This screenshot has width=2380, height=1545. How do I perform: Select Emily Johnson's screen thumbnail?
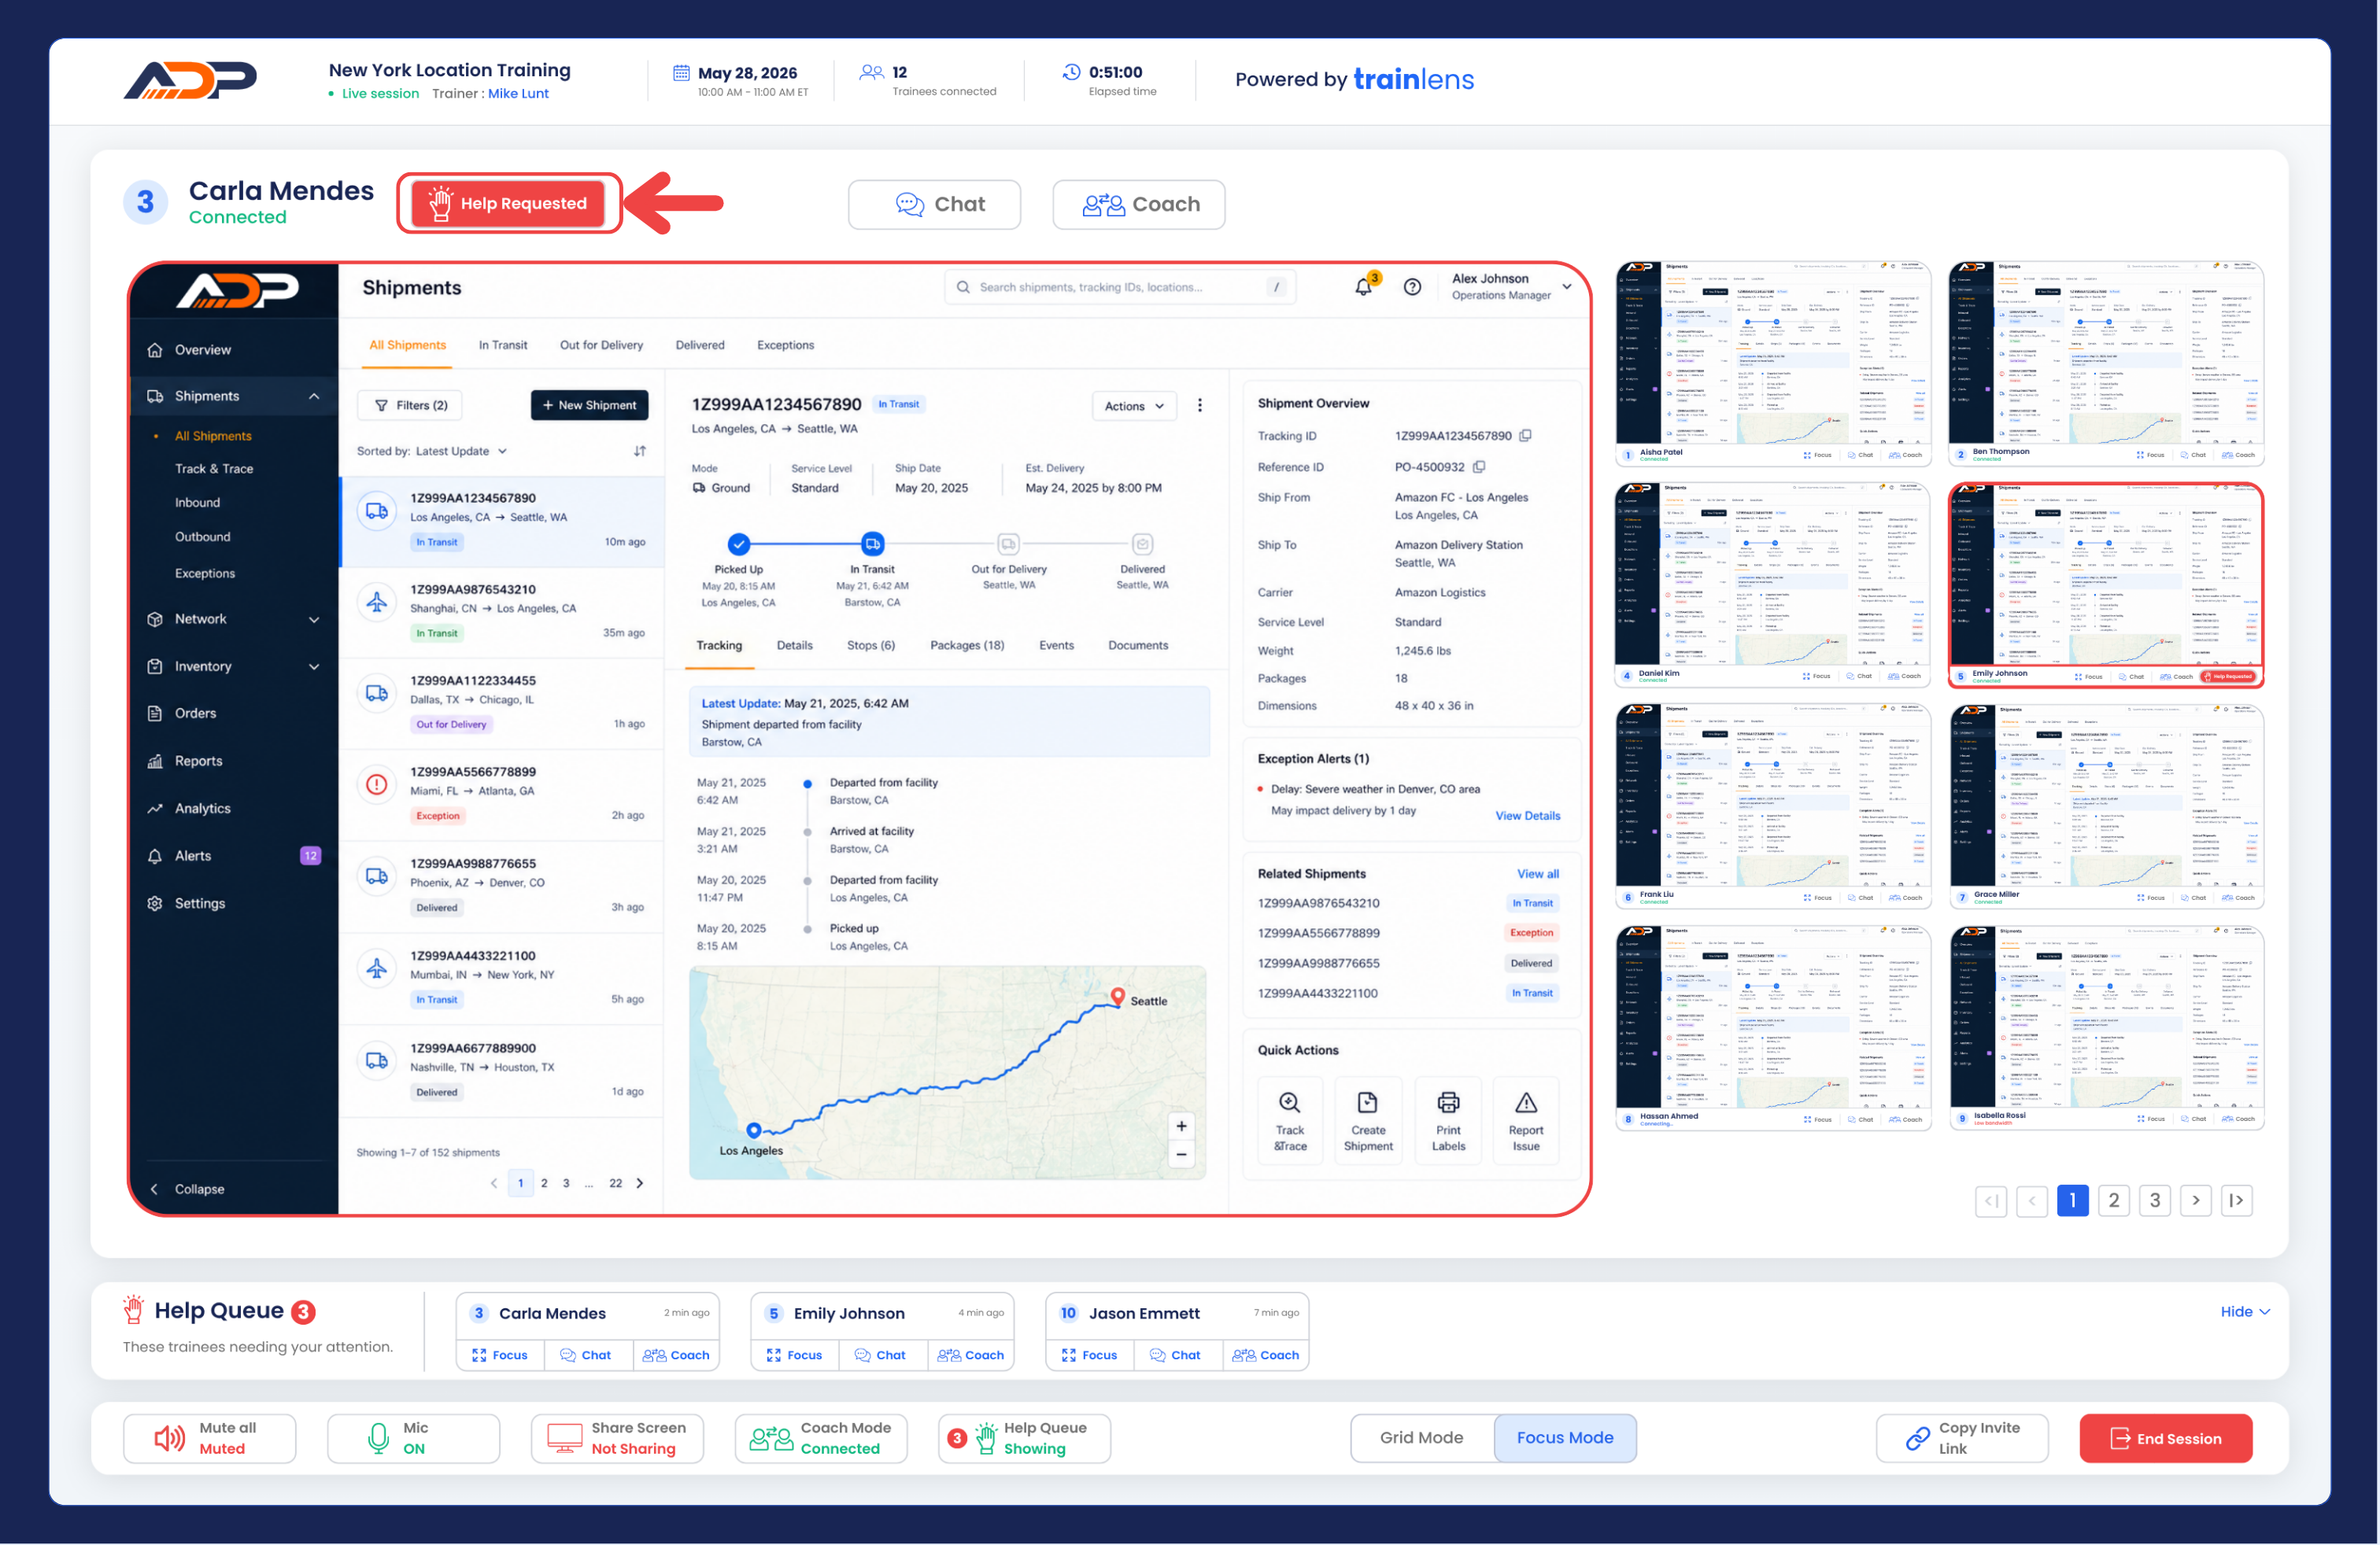[x=2106, y=584]
